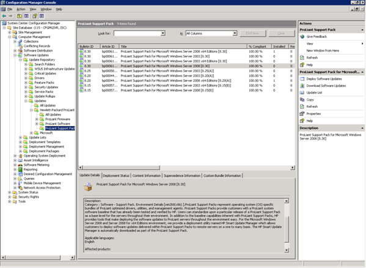Image resolution: width=366 pixels, height=268 pixels.
Task: Click the Up One Level toolbar icon
Action: (x=20, y=16)
